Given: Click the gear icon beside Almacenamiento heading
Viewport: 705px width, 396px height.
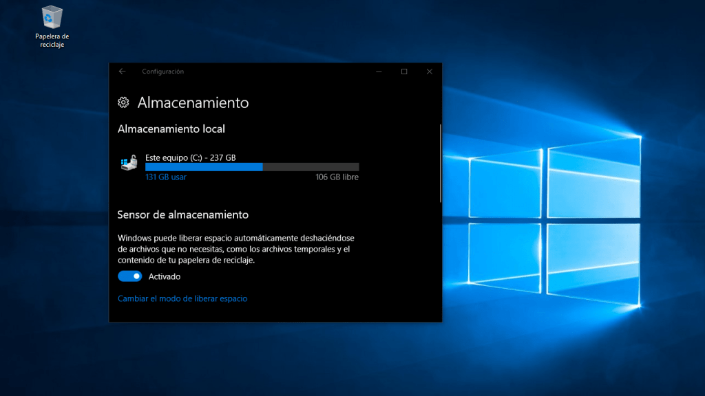Looking at the screenshot, I should [x=123, y=102].
